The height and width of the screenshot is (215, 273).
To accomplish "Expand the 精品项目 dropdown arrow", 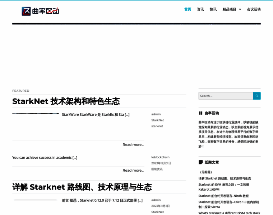I will (240, 9).
